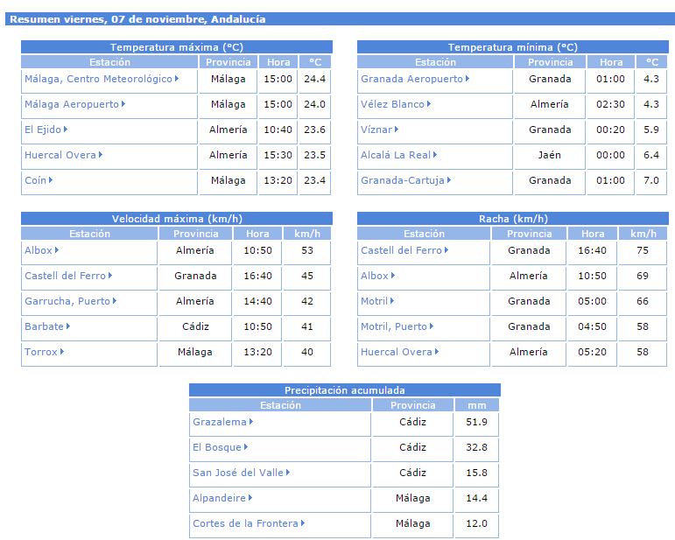Screen dimensions: 675x540
Task: Select the 51.9 mm precipitation value
Action: (476, 422)
